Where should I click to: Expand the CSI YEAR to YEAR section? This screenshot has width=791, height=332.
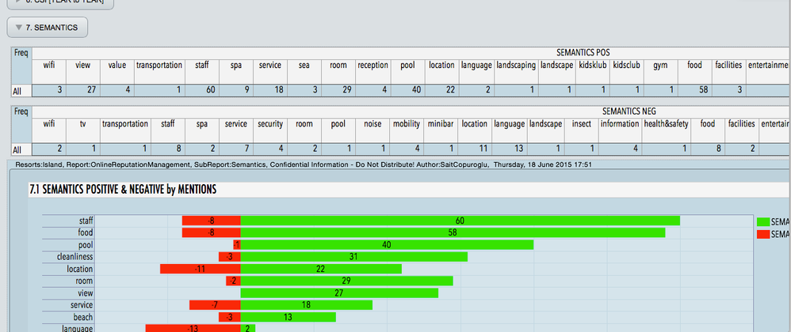60,4
